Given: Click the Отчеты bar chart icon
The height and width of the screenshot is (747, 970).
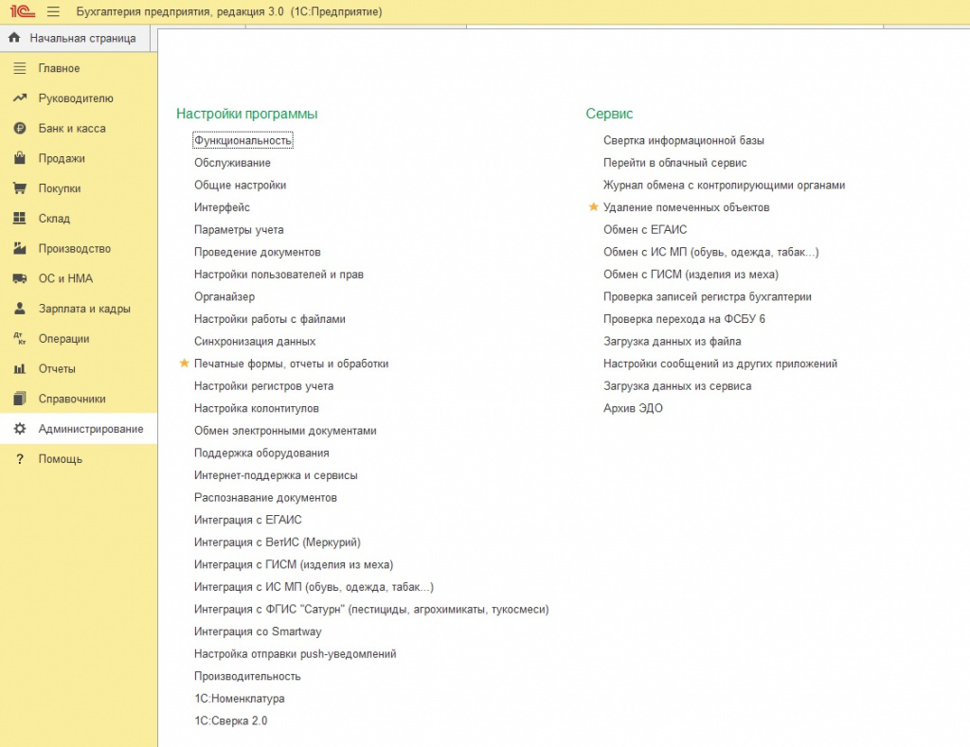Looking at the screenshot, I should 20,368.
